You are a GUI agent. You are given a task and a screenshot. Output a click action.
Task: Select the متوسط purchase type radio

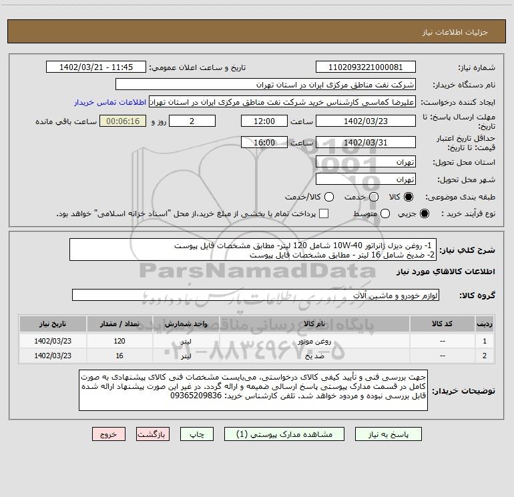pyautogui.click(x=385, y=214)
